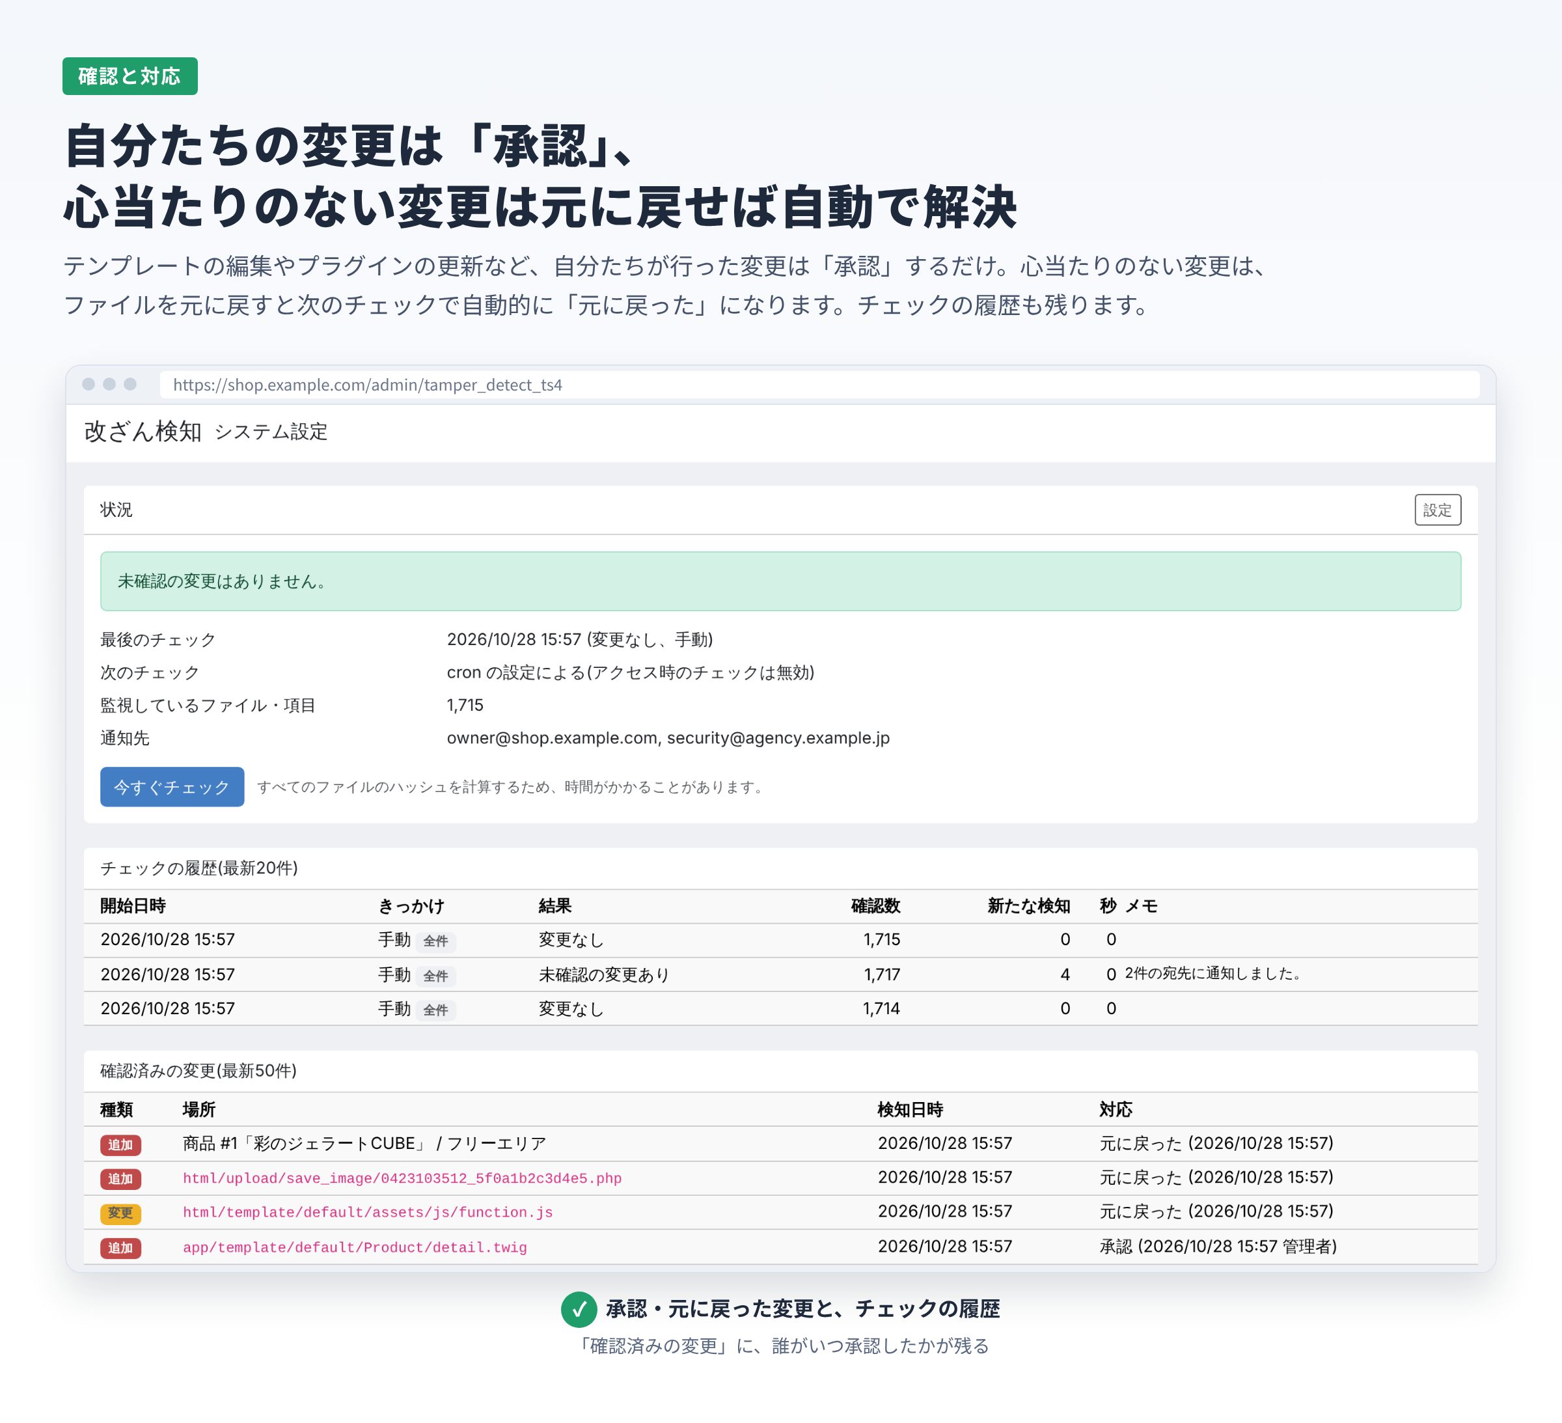Viewport: 1562px width, 1423px height.
Task: Click the 商品 #1「彩のジェラートCUBE」/ フリーエリア location
Action: tap(364, 1143)
